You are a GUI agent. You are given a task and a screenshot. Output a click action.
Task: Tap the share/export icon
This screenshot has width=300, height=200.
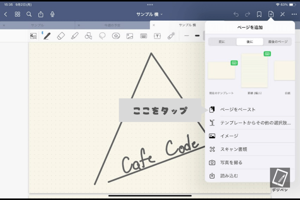tap(40, 14)
